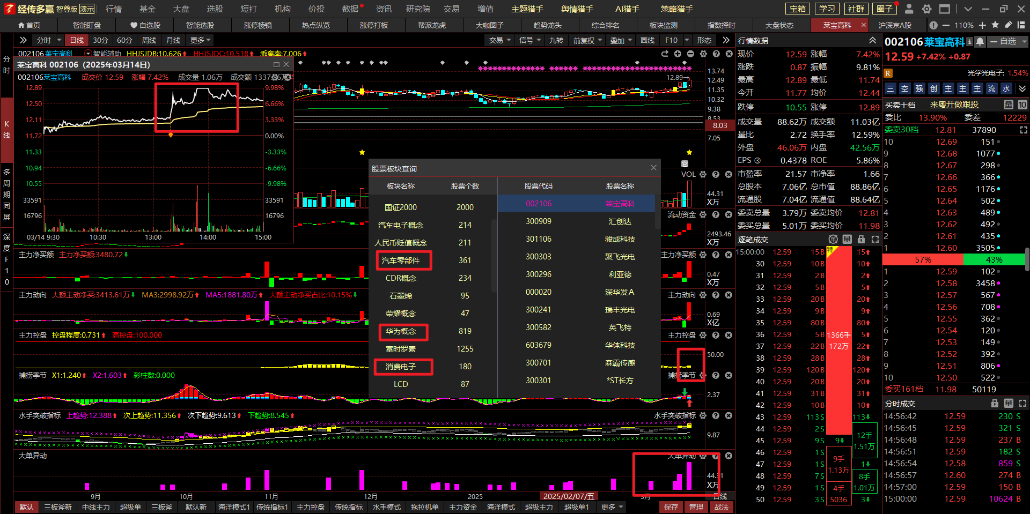1030x514 pixels.
Task: Expand more indicator tags with double chevron
Action: tap(1022, 88)
